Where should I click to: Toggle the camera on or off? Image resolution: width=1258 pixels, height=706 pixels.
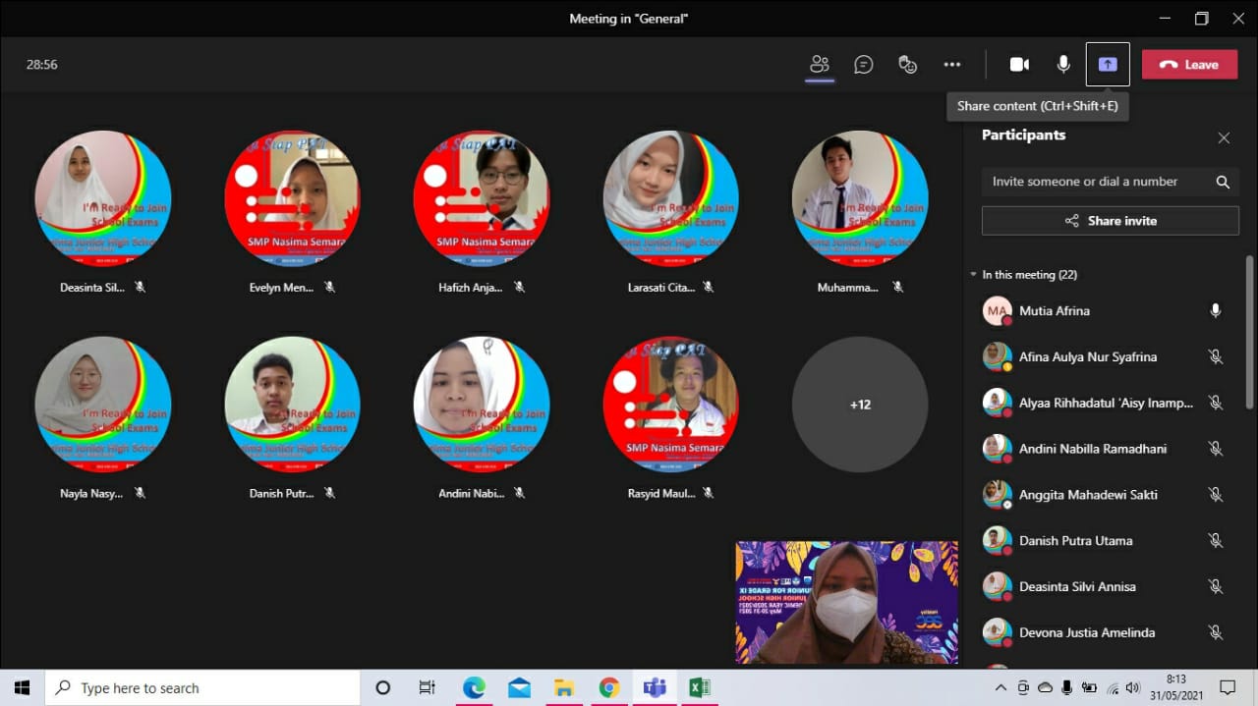click(1019, 65)
